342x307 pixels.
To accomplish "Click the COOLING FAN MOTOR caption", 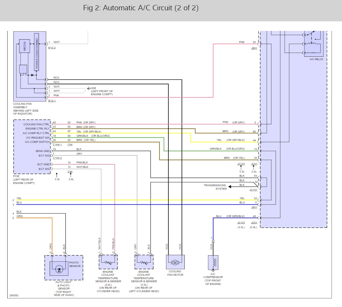I will pos(175,273).
